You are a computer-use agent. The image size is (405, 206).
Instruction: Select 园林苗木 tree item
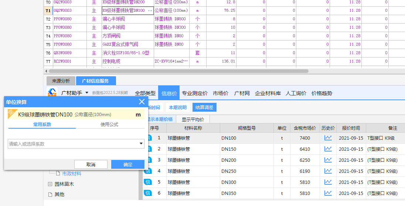(64, 184)
